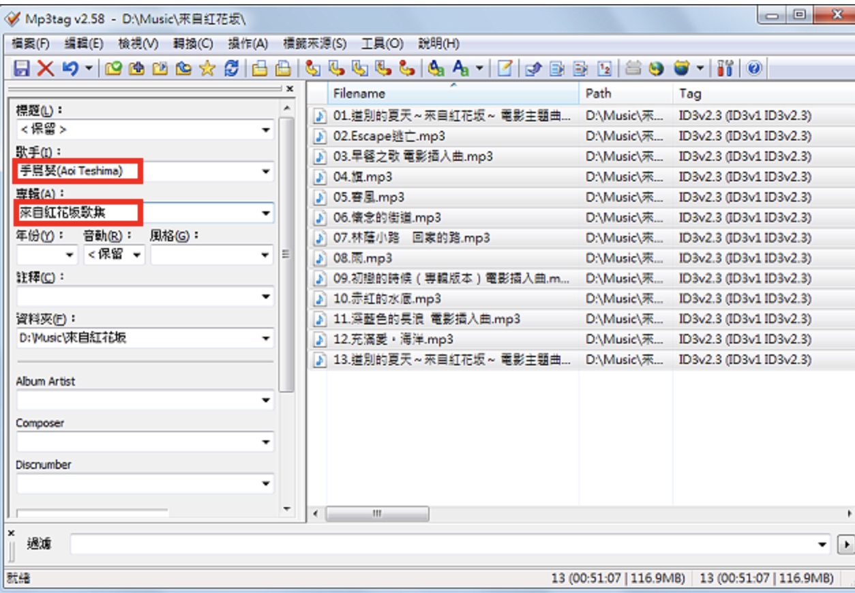855x593 pixels.
Task: Click the blue Undo arrow icon
Action: click(70, 68)
